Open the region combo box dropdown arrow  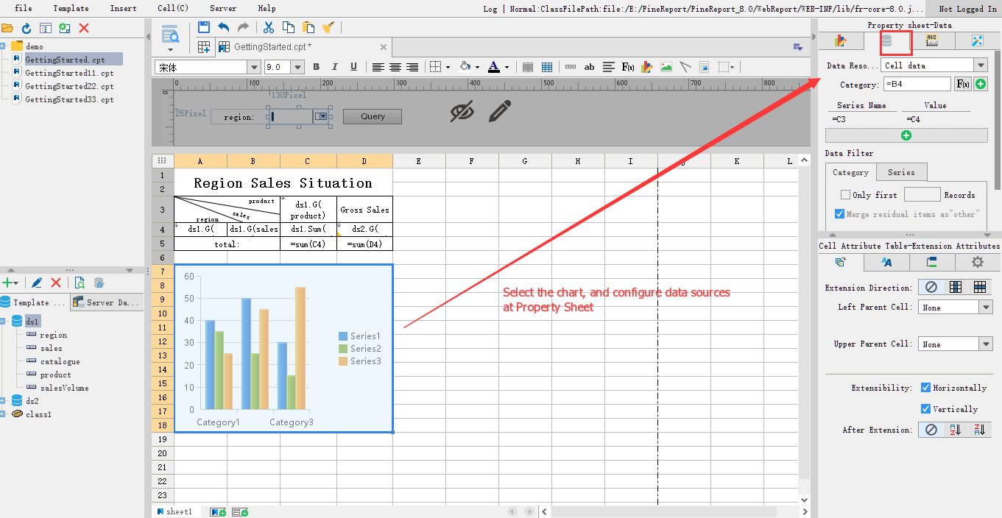pyautogui.click(x=320, y=116)
